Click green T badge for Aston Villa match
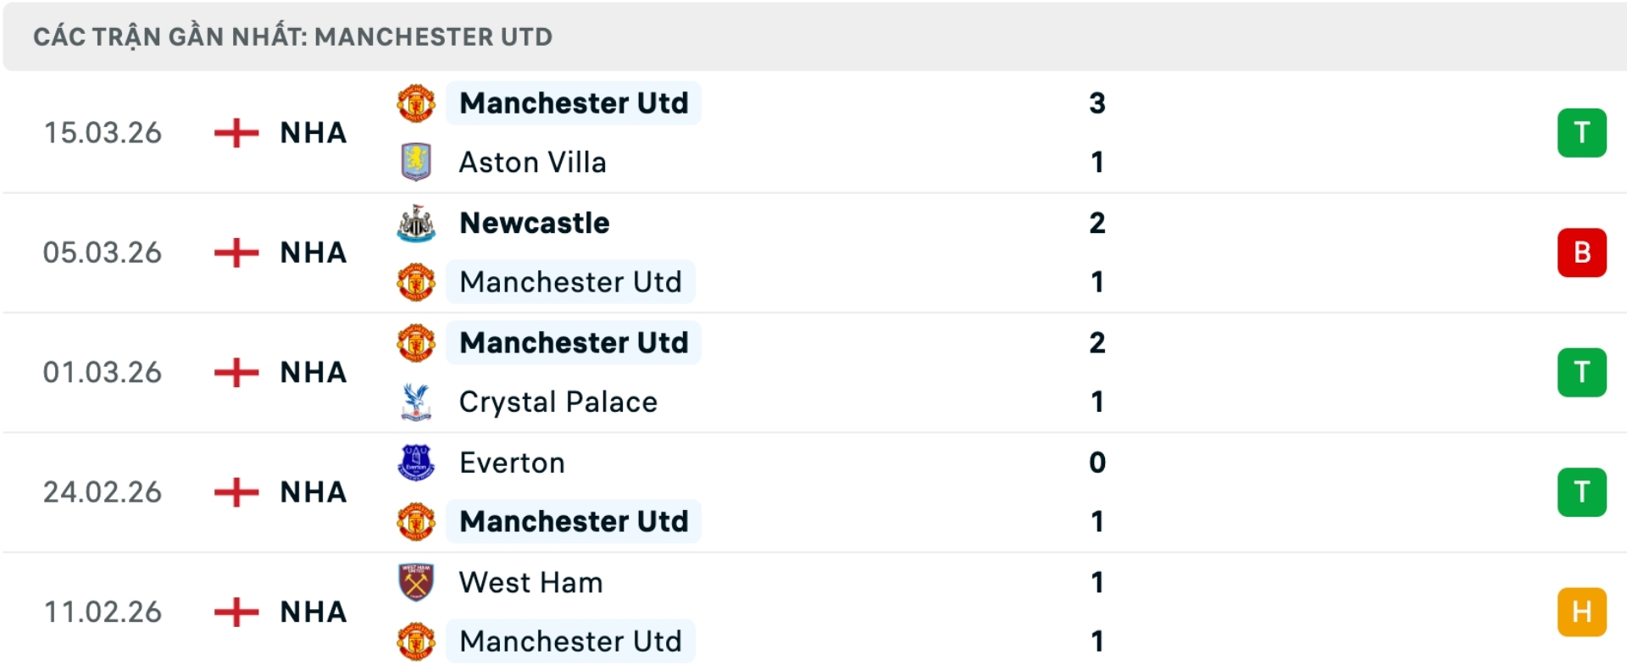Image resolution: width=1627 pixels, height=671 pixels. tap(1581, 133)
